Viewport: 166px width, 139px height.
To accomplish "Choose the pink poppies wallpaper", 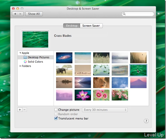I will (101, 95).
